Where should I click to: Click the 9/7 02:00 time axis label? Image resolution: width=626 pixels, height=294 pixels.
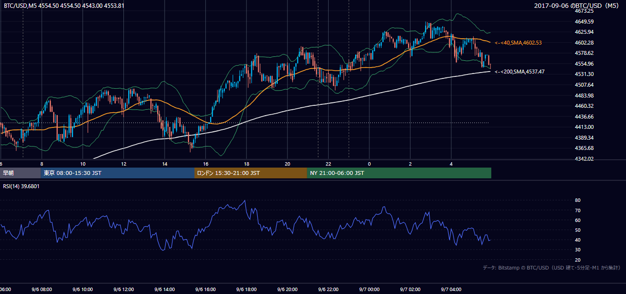point(410,290)
